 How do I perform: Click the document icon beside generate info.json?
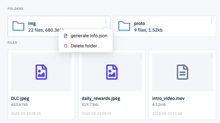coord(66,36)
